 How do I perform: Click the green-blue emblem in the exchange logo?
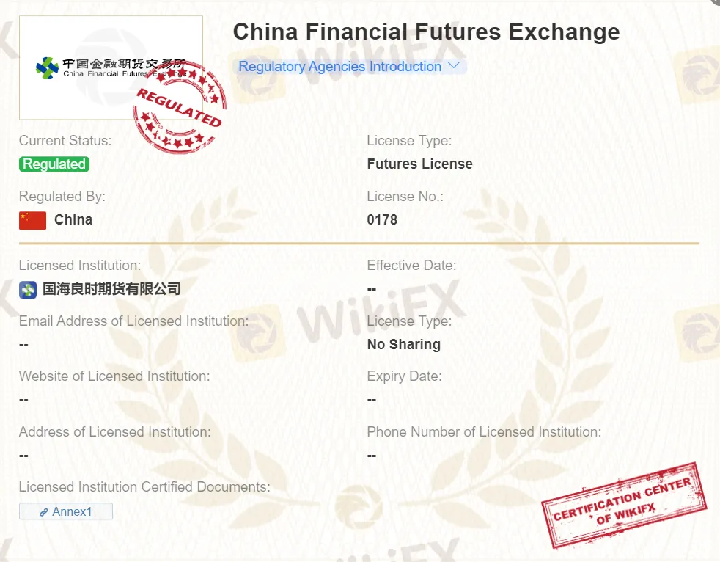pos(47,68)
